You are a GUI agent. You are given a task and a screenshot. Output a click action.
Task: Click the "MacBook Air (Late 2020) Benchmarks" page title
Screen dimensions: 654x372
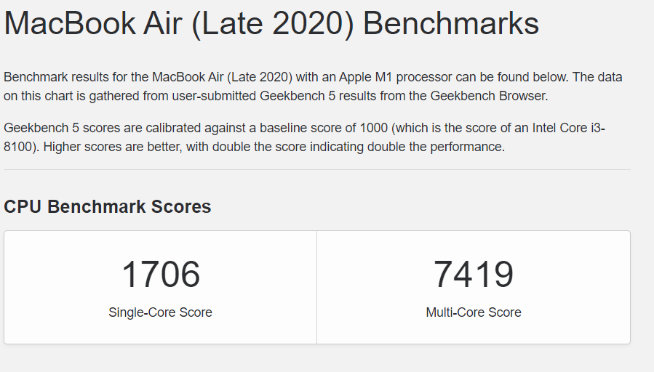click(x=271, y=24)
